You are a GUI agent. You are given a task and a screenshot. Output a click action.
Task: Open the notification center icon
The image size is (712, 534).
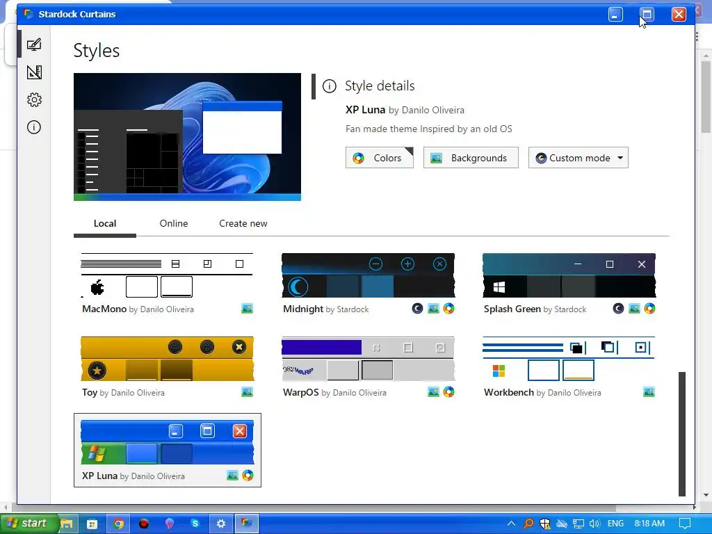click(685, 524)
